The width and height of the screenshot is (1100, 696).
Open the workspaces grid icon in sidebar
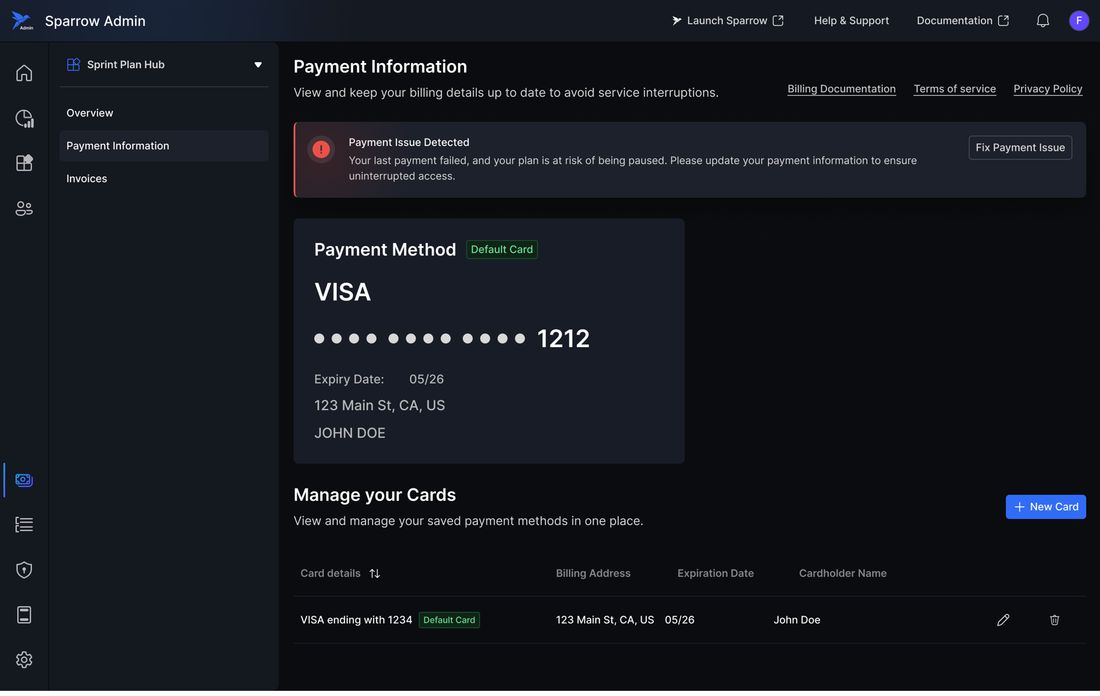[24, 163]
